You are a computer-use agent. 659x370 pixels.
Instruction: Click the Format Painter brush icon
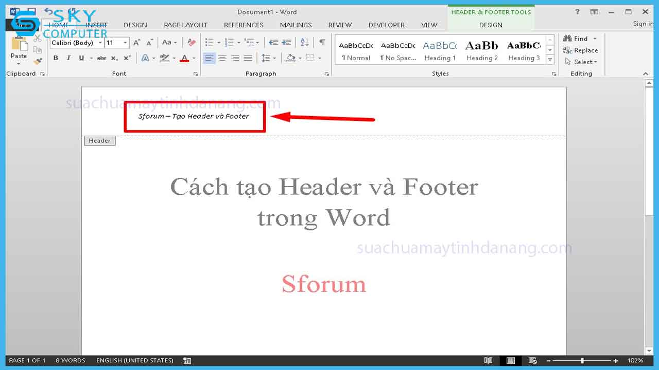click(38, 61)
